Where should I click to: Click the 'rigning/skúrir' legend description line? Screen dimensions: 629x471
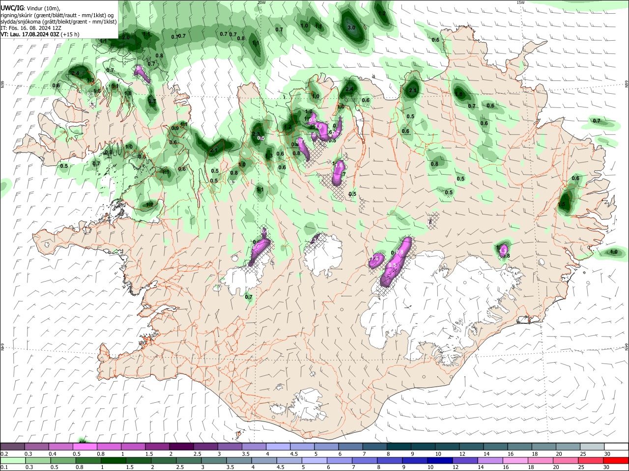point(57,15)
